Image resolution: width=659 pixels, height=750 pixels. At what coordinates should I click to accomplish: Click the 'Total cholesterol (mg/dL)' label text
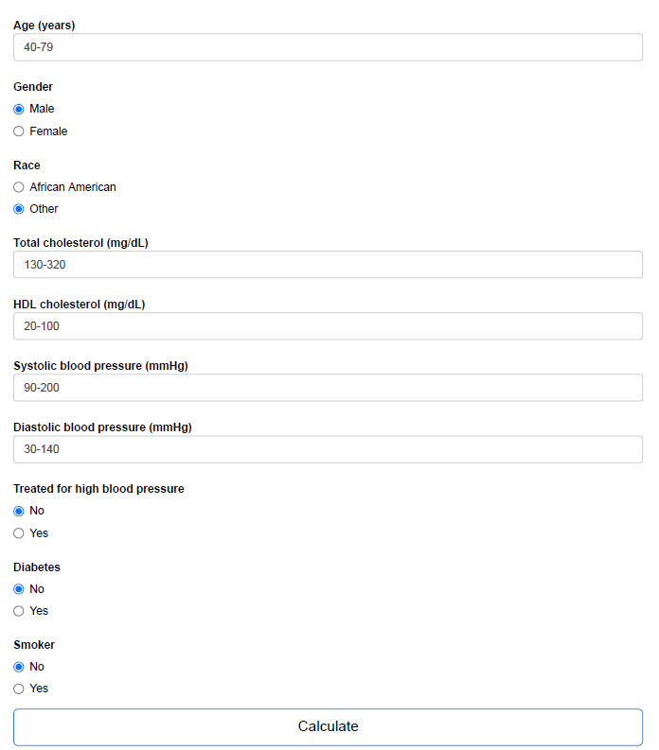(80, 243)
